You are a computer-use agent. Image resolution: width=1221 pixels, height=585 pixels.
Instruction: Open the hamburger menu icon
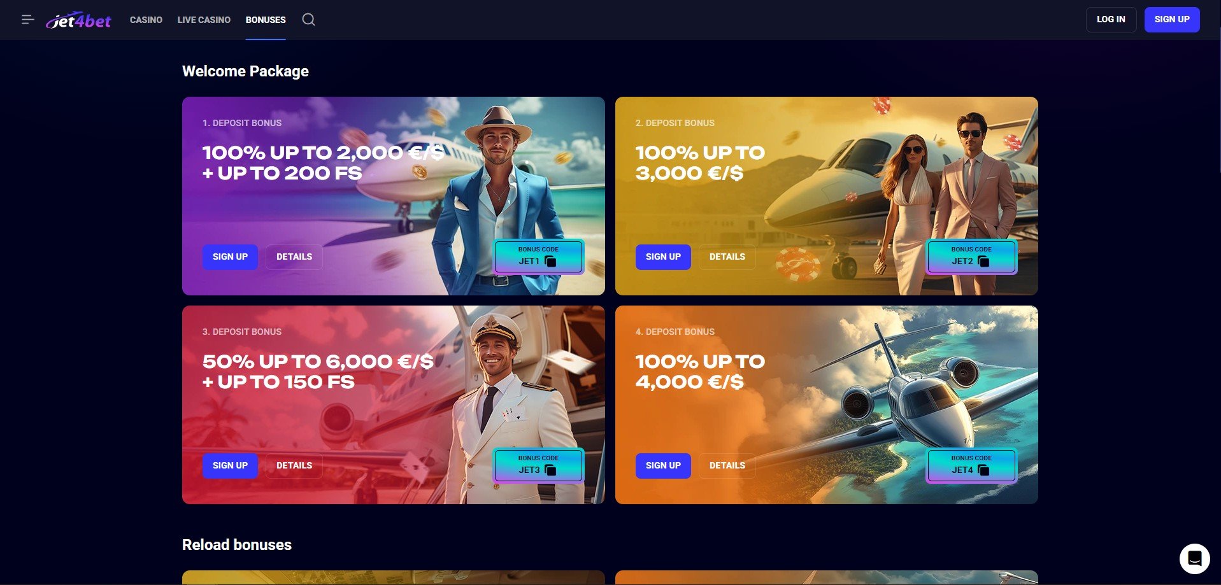pyautogui.click(x=27, y=20)
